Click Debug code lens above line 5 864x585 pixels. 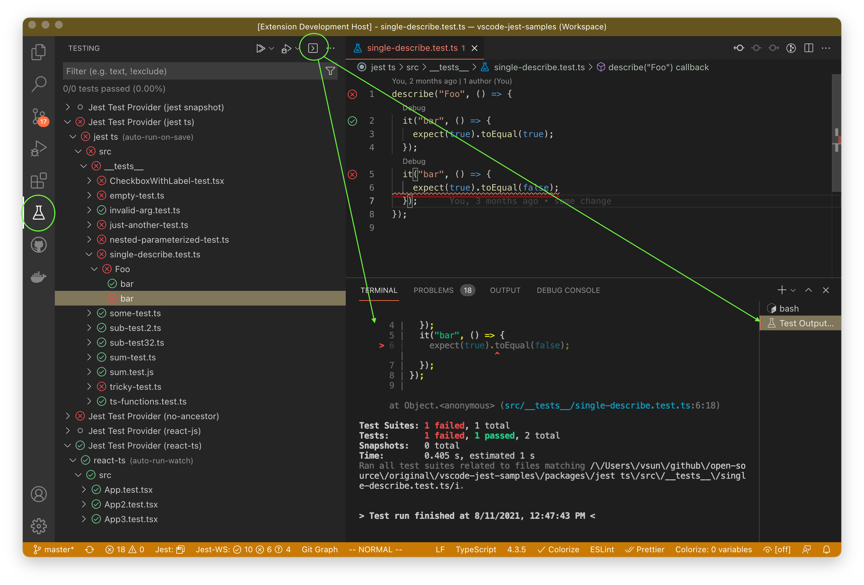click(x=413, y=161)
